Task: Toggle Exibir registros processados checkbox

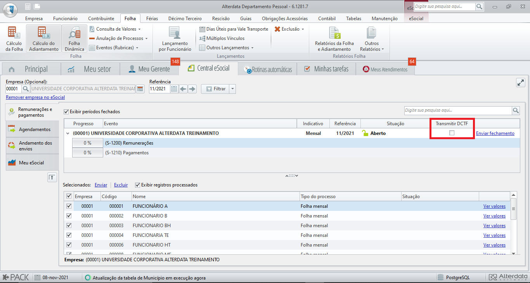Action: pos(138,185)
